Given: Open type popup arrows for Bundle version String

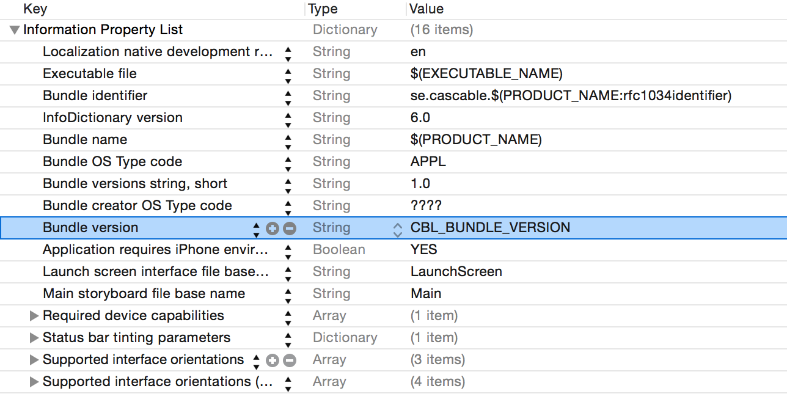Looking at the screenshot, I should (398, 228).
